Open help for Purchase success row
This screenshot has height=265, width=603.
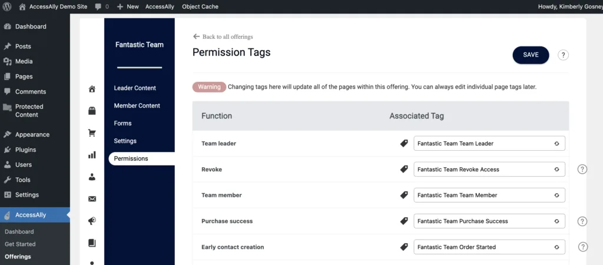pyautogui.click(x=582, y=221)
